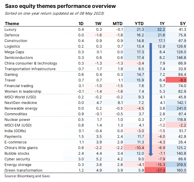This screenshot has height=182, width=194.
Task: Select the MSCI World (USD) row label
Action: (x=20, y=97)
